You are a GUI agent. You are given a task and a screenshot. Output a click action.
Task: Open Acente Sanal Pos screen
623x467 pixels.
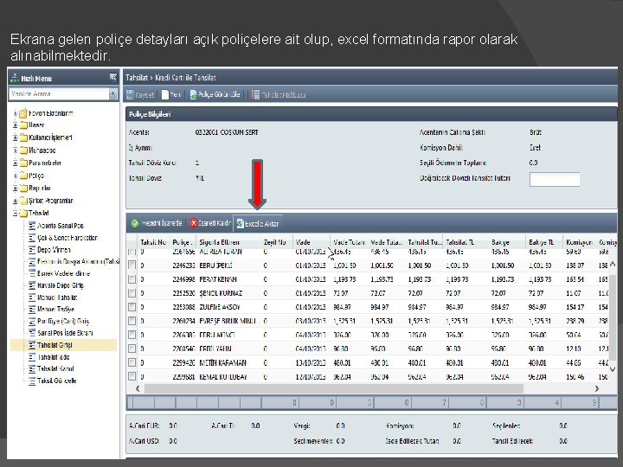click(x=61, y=226)
